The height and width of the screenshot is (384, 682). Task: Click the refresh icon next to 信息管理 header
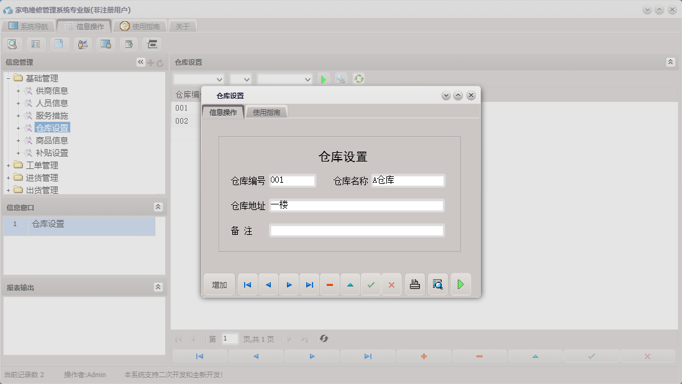[x=160, y=62]
